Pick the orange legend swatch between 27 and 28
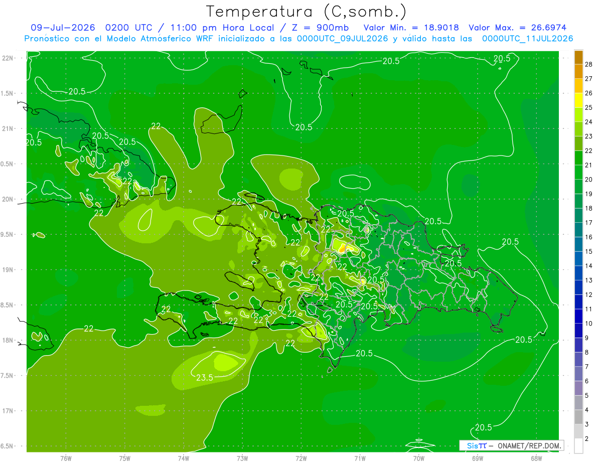 click(578, 71)
